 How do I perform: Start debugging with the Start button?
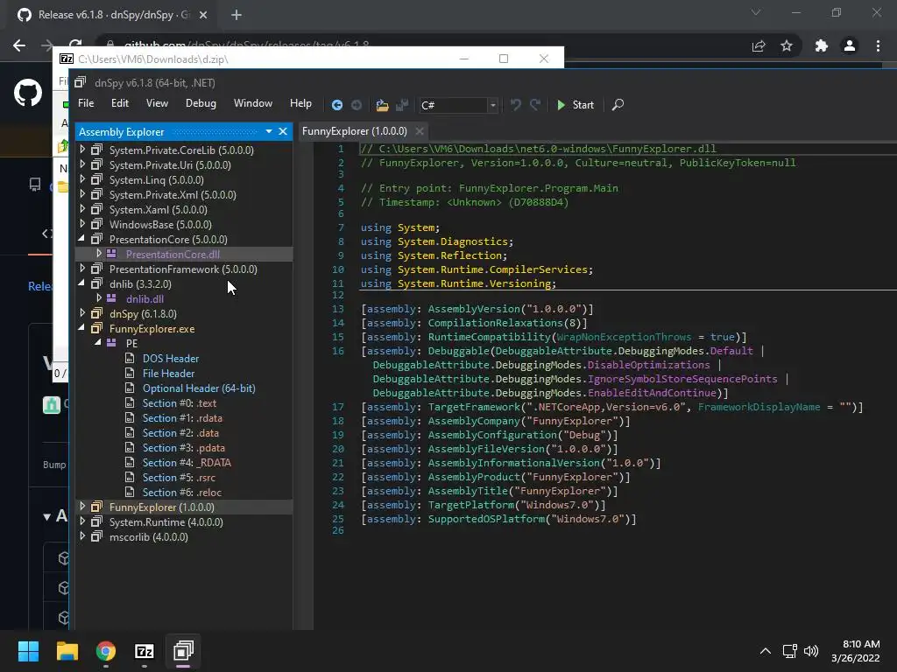[575, 105]
